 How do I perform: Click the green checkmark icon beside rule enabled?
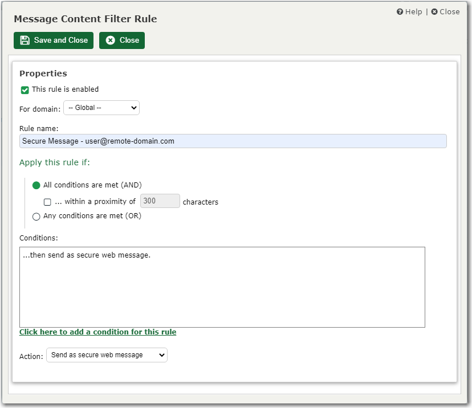24,89
